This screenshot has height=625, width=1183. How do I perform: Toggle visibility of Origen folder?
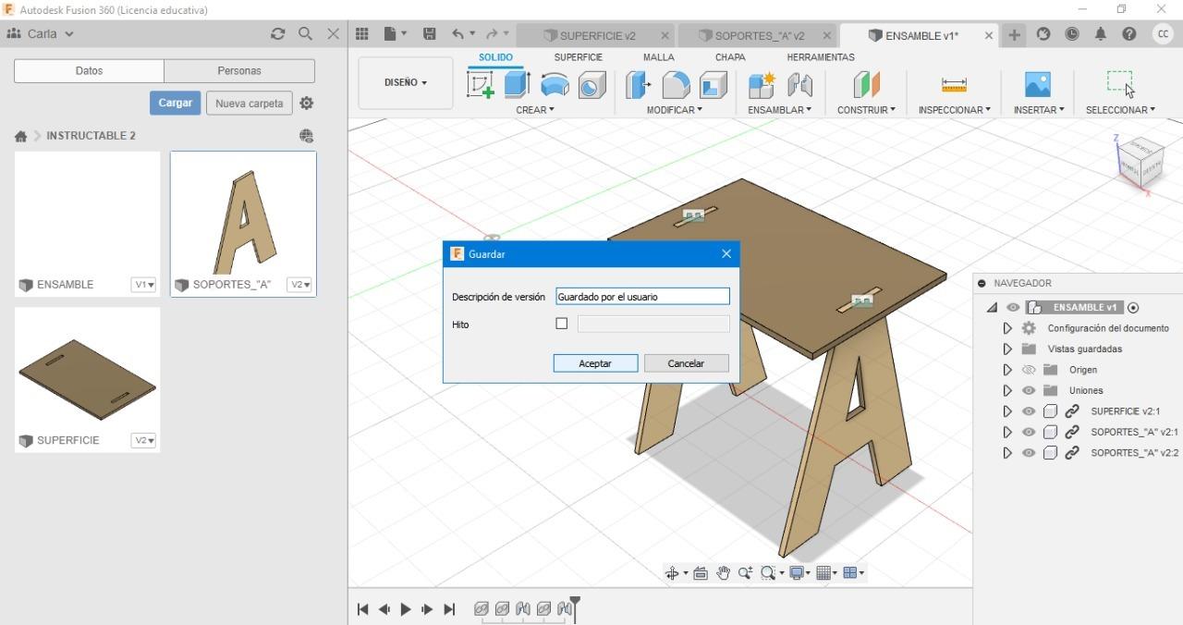(x=1029, y=370)
